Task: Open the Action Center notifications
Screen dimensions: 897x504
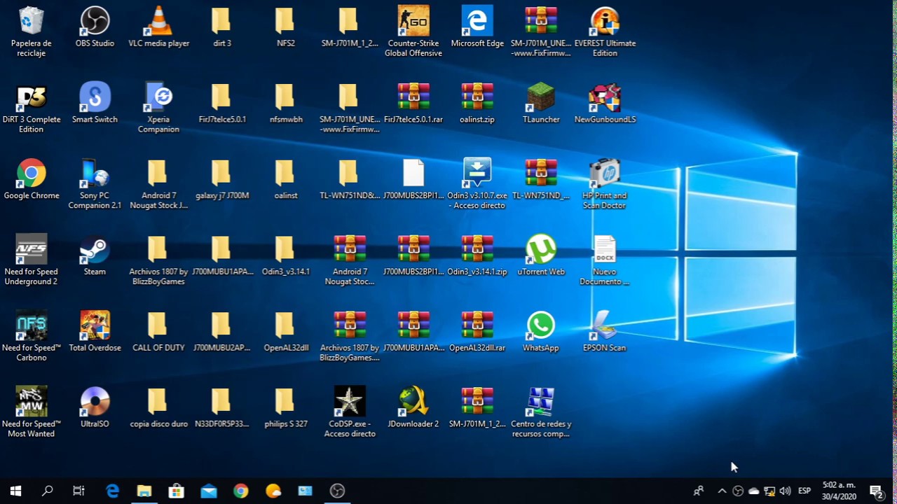Action: pos(876,491)
